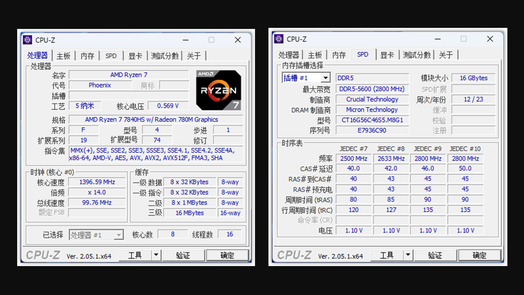Image resolution: width=524 pixels, height=295 pixels.
Task: Click the 验证 button in the left window
Action: (x=183, y=255)
